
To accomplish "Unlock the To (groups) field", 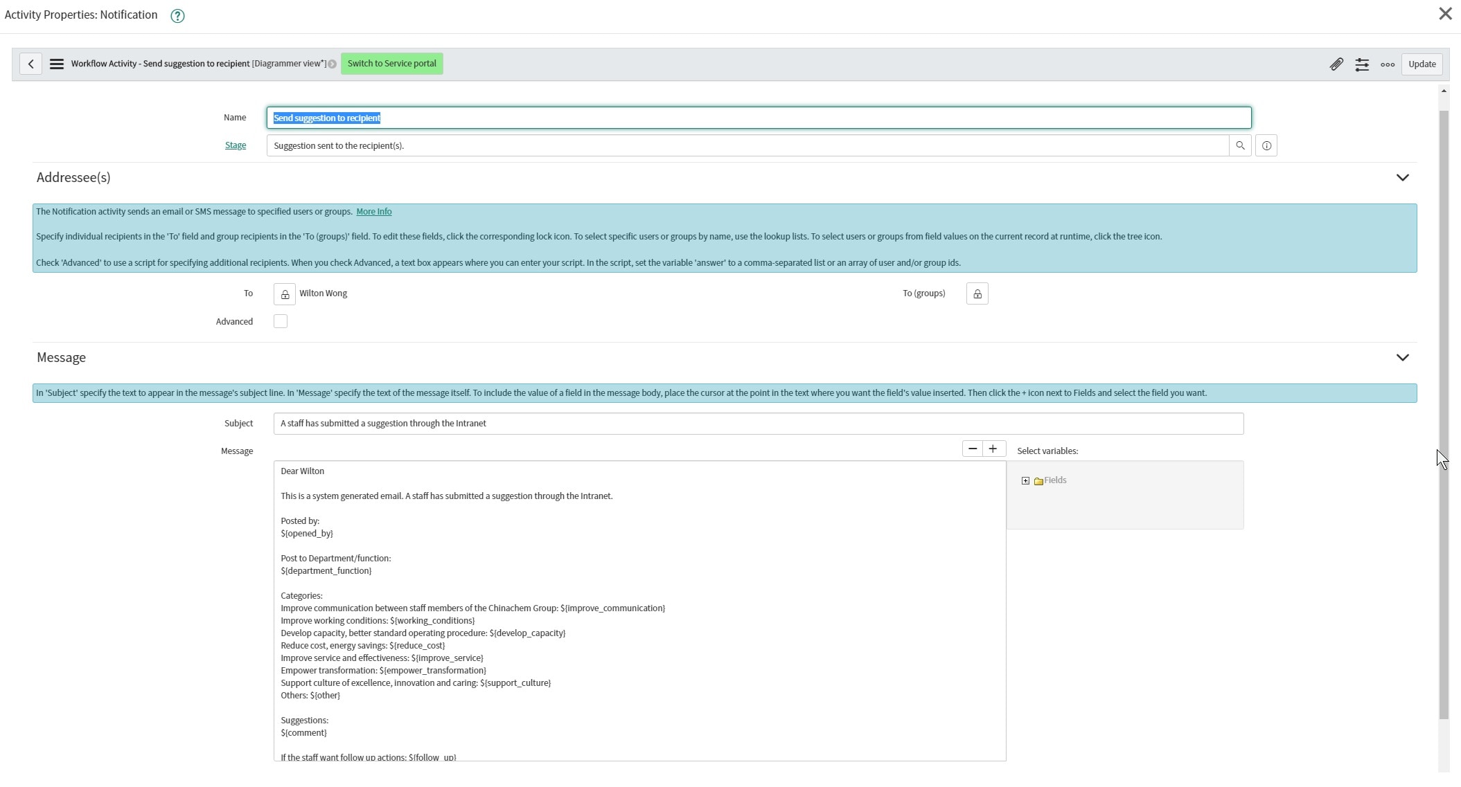I will coord(977,293).
